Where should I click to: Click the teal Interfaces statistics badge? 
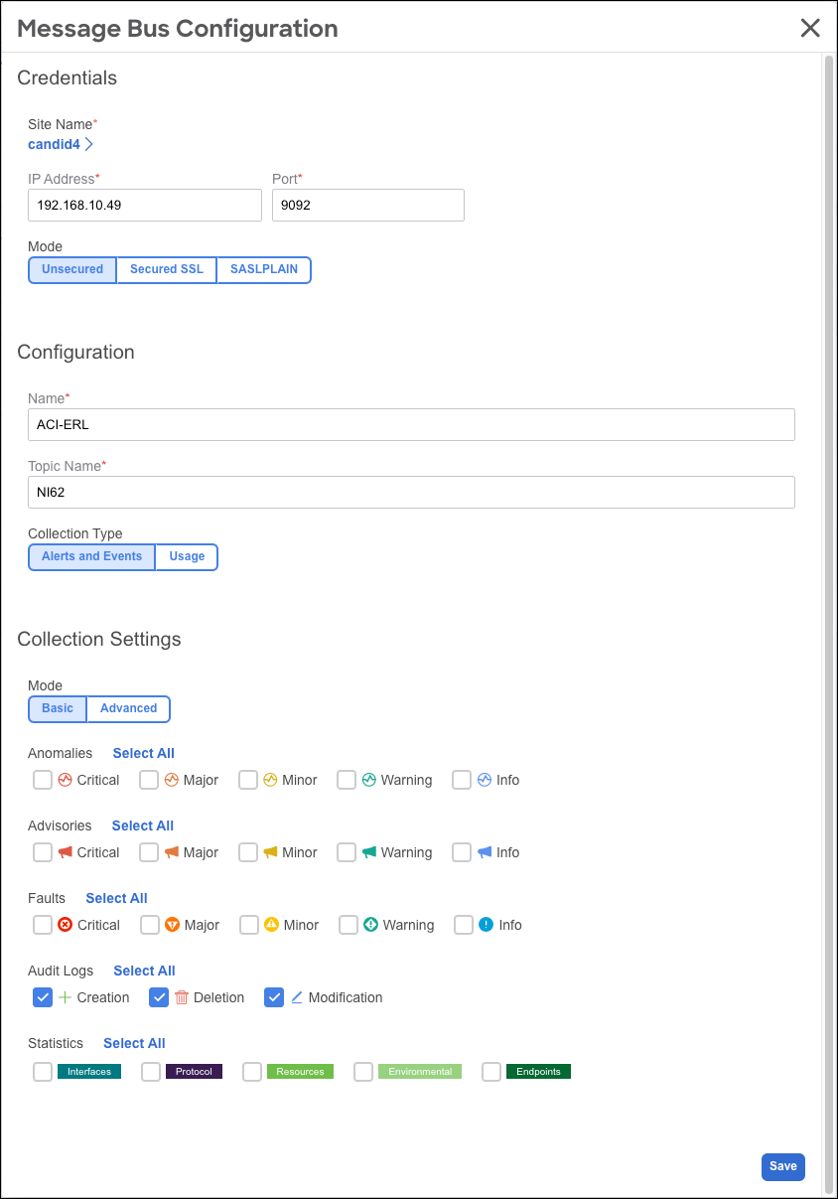point(89,1071)
